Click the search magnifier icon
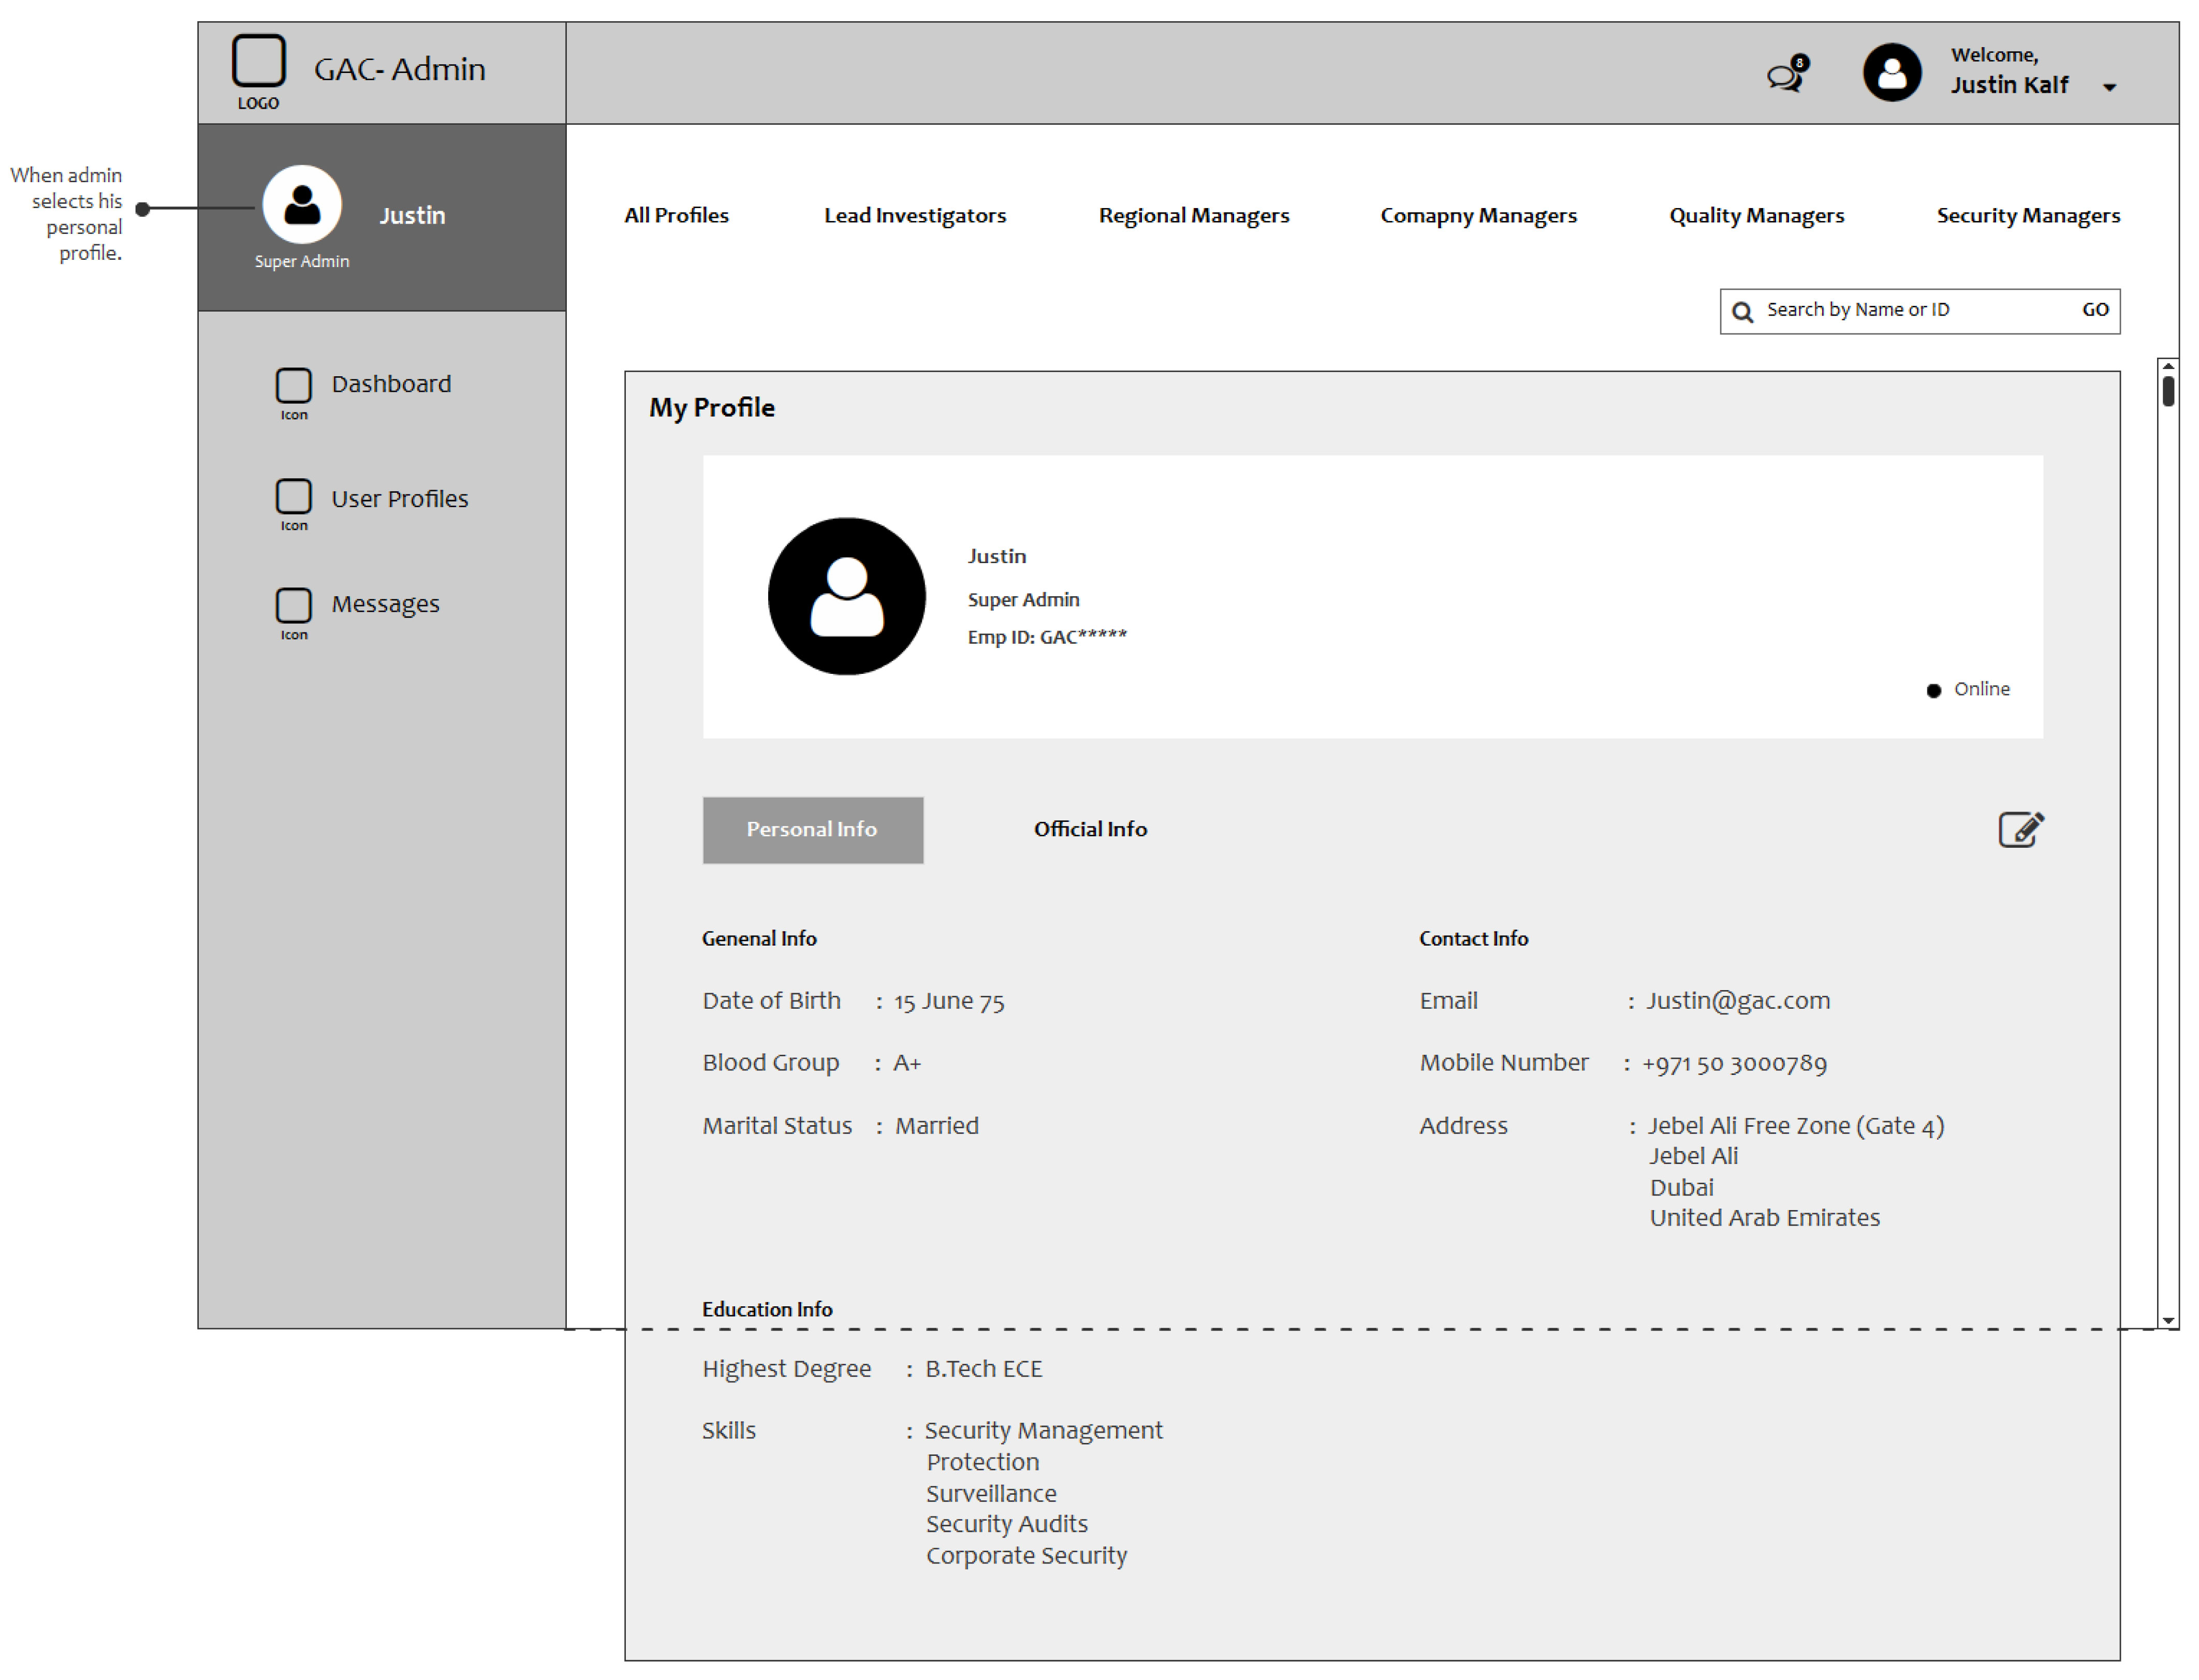The height and width of the screenshot is (1680, 2199). click(x=1741, y=312)
